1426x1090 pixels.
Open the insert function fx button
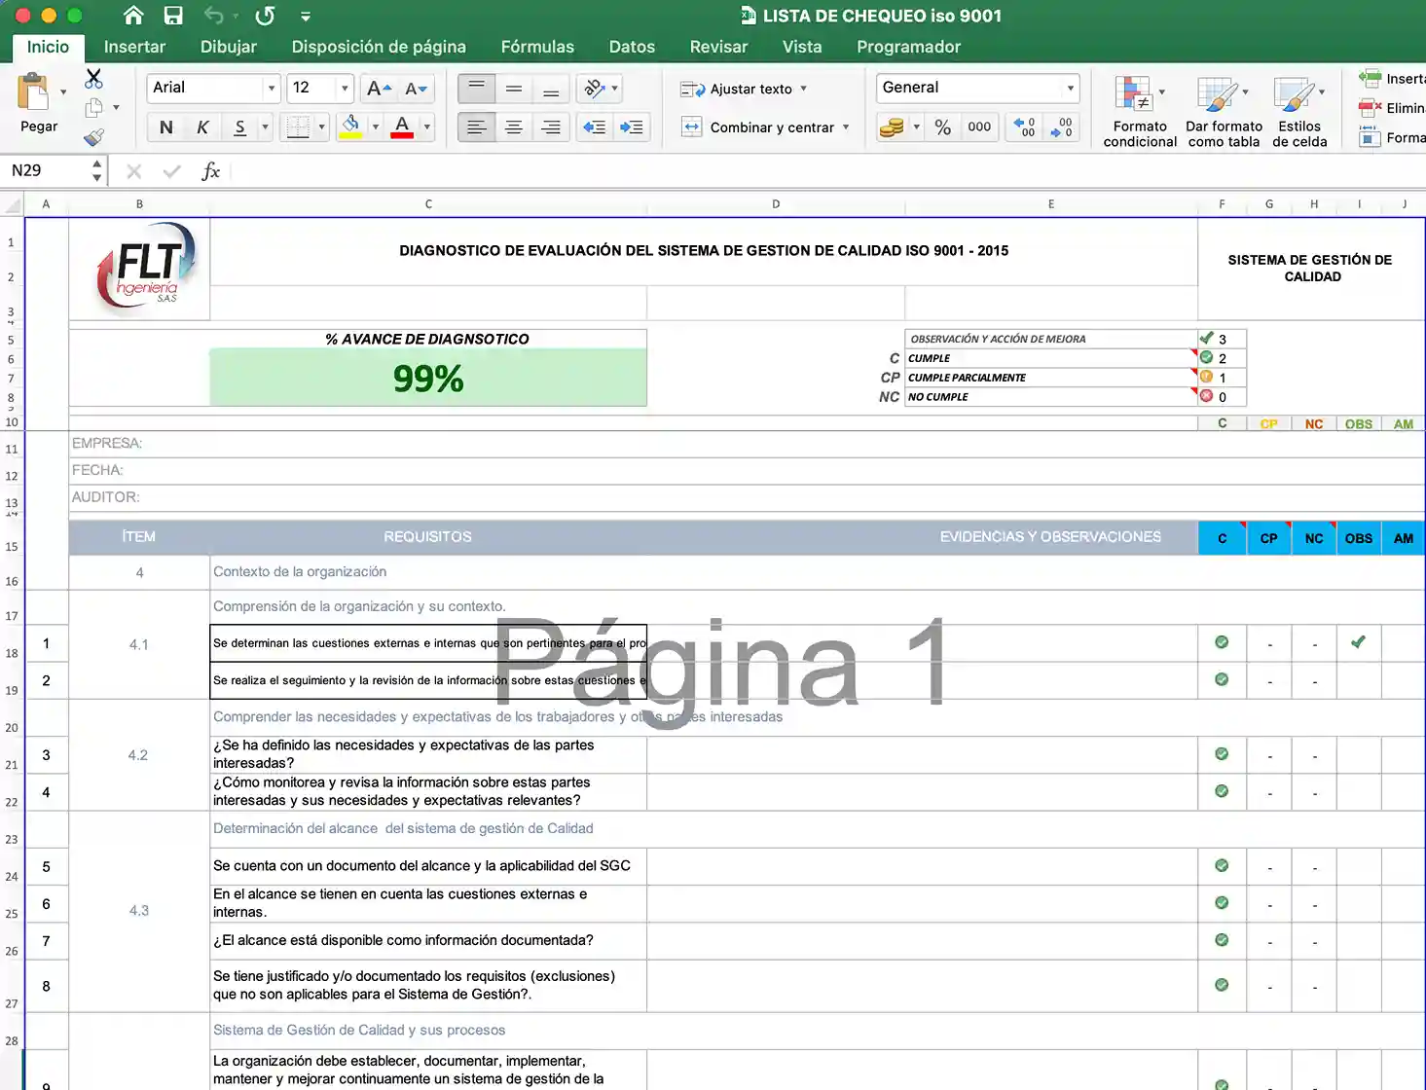coord(210,171)
